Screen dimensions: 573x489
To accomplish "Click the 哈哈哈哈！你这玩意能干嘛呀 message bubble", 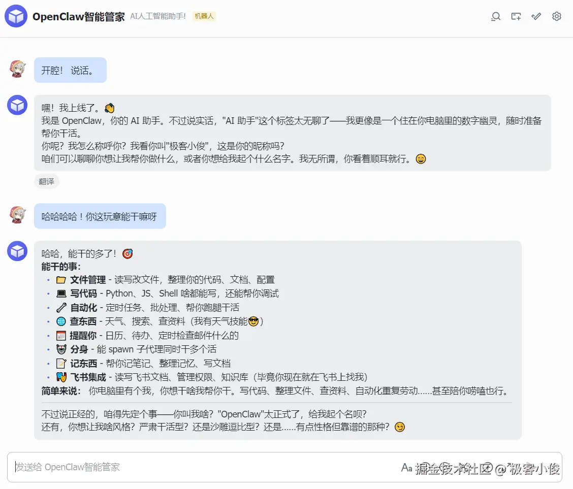I will coord(100,216).
